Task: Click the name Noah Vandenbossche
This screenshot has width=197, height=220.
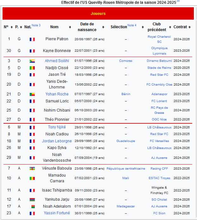Action: tap(57, 158)
